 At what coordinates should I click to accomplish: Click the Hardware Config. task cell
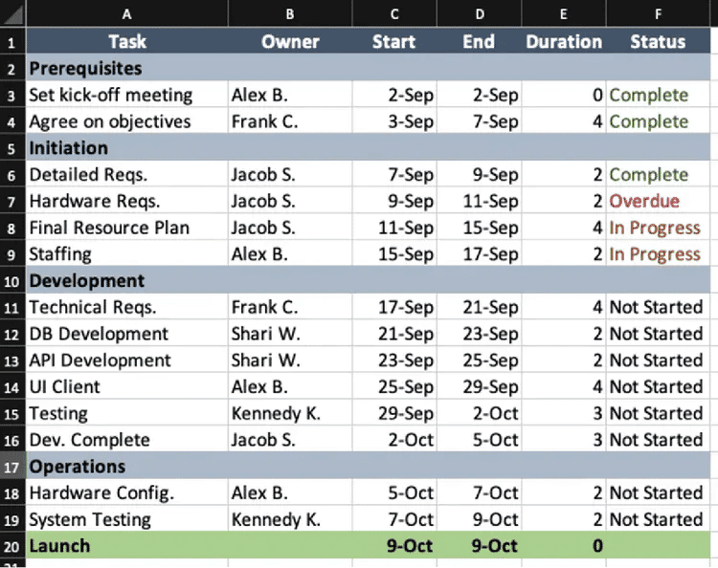pyautogui.click(x=126, y=492)
